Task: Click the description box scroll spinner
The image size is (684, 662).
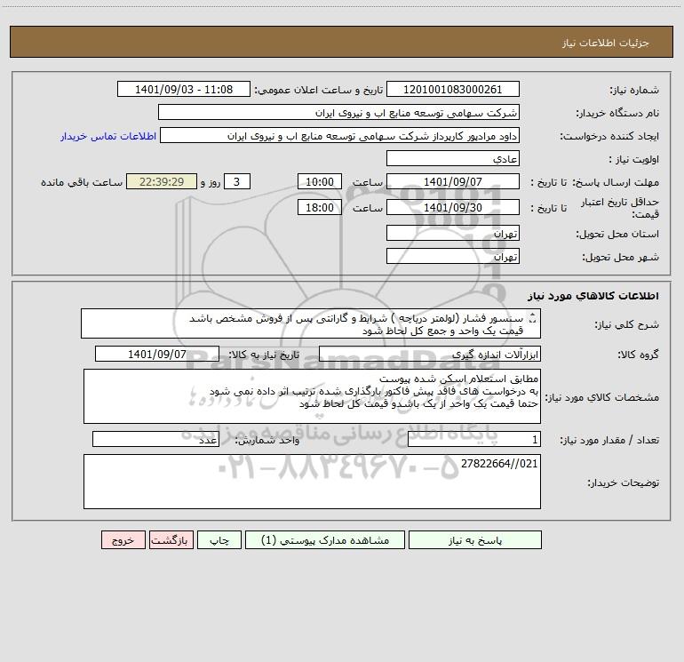Action: tap(532, 318)
